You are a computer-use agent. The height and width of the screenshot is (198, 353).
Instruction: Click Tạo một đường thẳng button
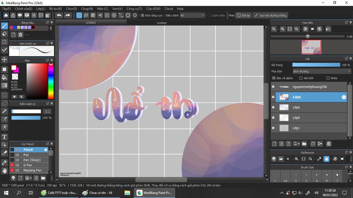(x=270, y=15)
